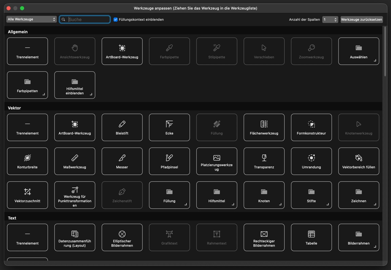Select the Konturbreite tool
Image resolution: width=391 pixels, height=270 pixels.
click(27, 161)
